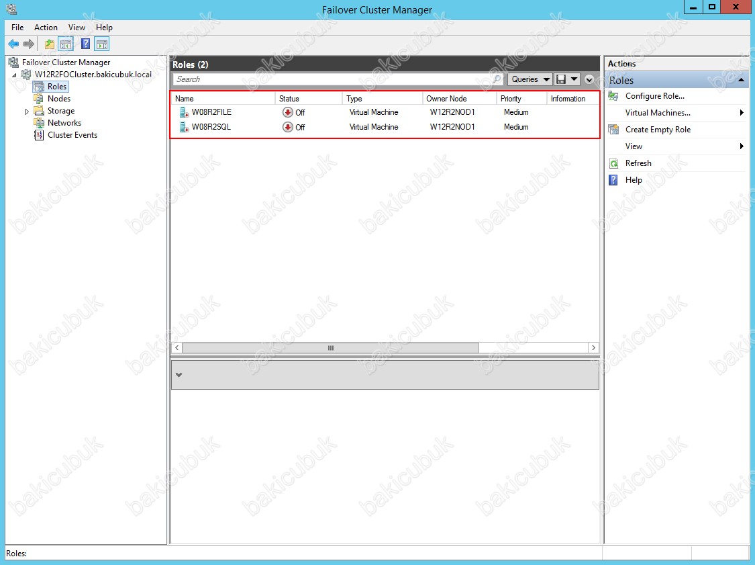Click the Nodes folder icon
The image size is (755, 565).
click(x=39, y=98)
